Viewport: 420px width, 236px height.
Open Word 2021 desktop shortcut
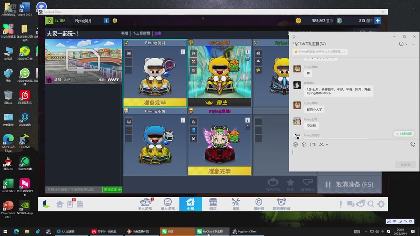25,8
